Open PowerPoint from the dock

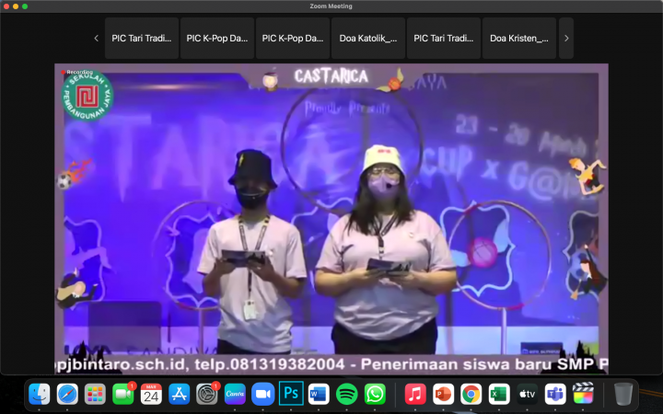point(443,394)
